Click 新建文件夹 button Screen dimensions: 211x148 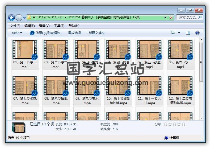click(x=96, y=33)
